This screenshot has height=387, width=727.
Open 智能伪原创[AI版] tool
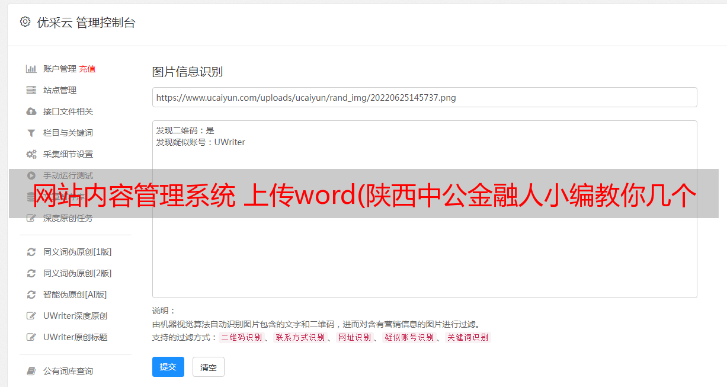click(x=75, y=295)
